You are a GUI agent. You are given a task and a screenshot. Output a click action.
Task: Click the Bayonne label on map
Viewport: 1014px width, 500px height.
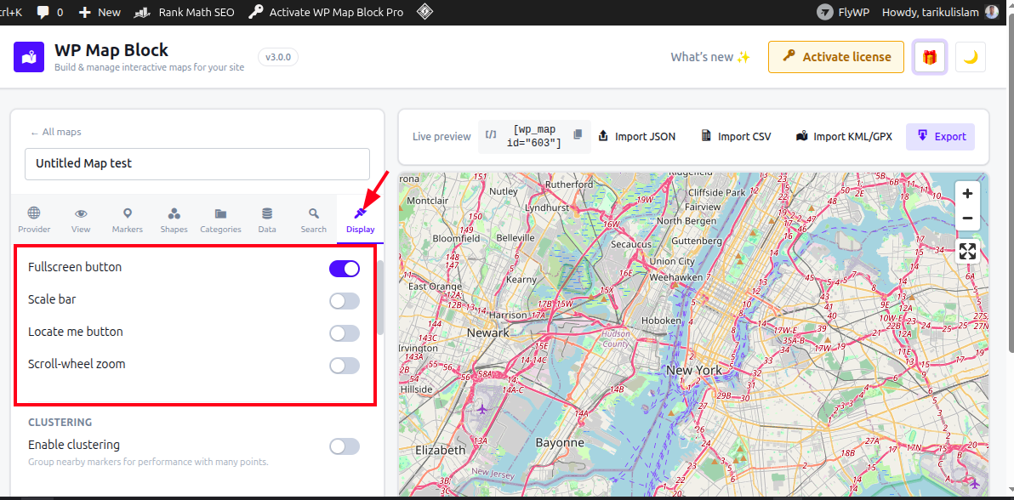(x=560, y=443)
